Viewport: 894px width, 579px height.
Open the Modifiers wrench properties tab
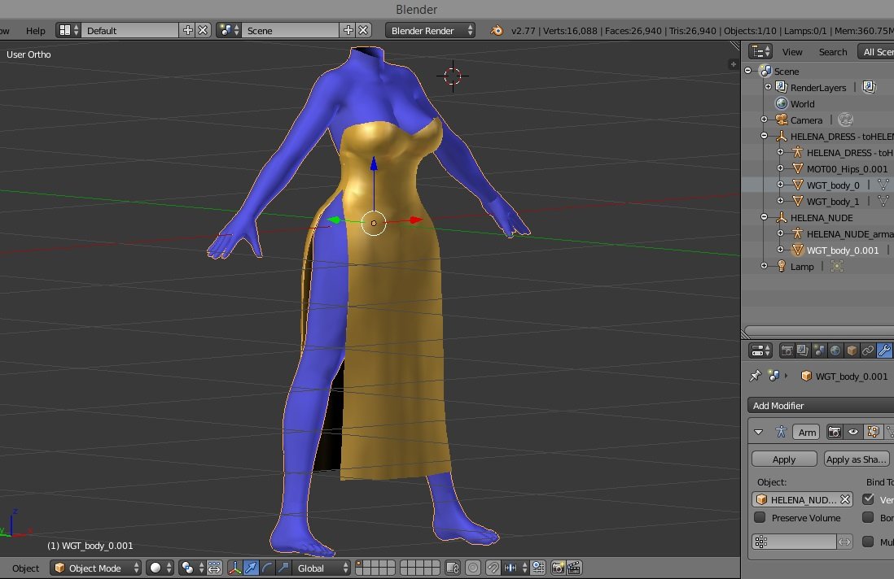884,350
